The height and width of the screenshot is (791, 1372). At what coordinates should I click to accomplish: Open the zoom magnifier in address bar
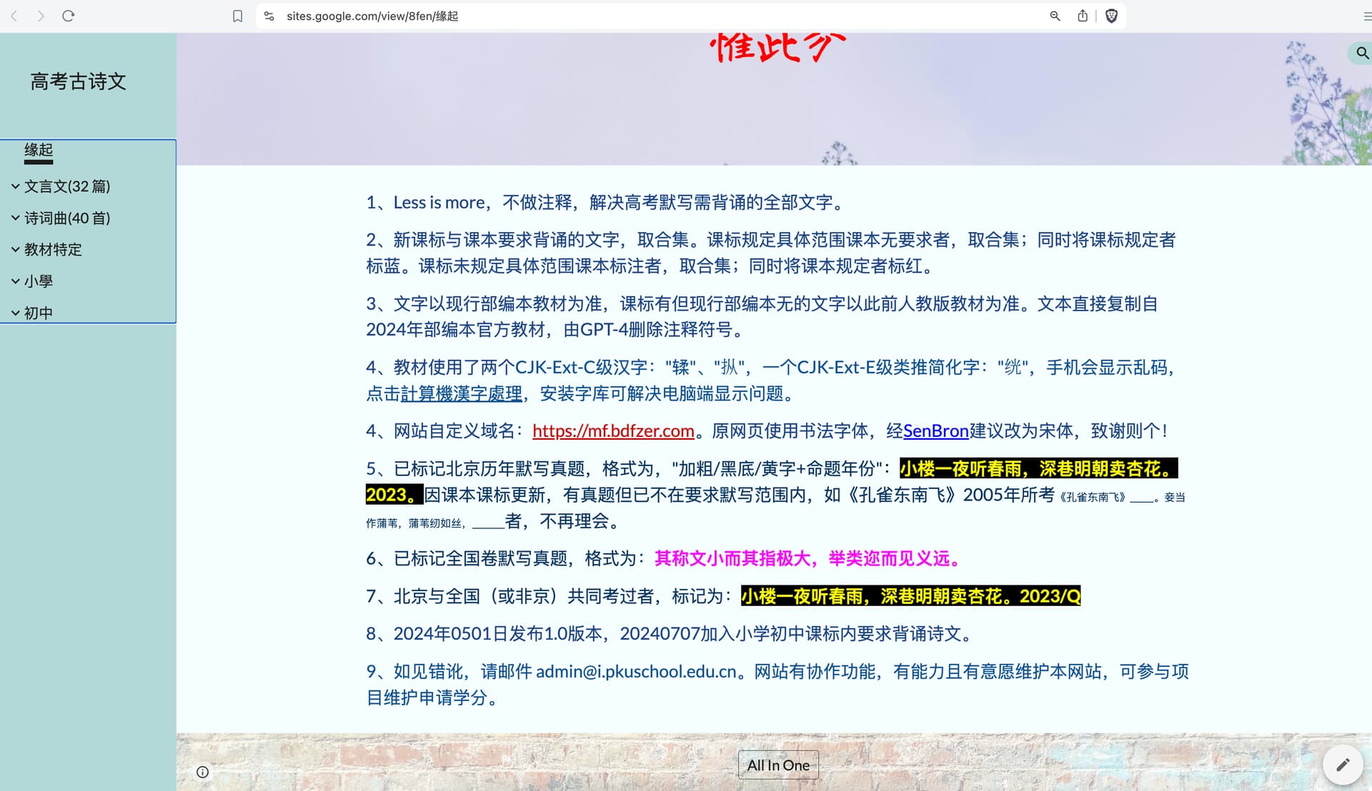pos(1055,16)
